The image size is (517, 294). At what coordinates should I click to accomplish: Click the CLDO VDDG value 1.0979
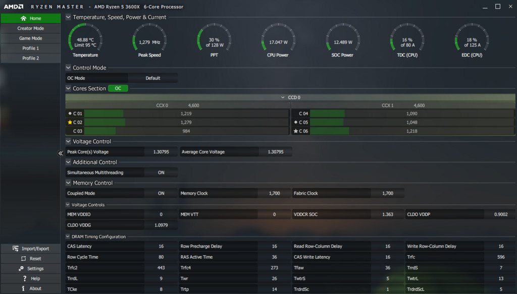point(161,225)
